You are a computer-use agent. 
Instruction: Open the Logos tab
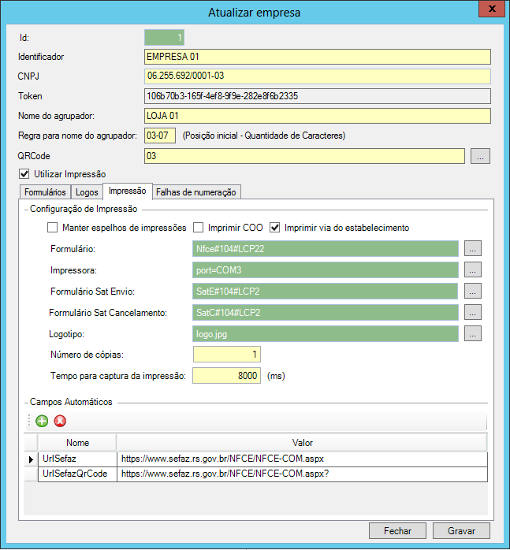tap(87, 191)
